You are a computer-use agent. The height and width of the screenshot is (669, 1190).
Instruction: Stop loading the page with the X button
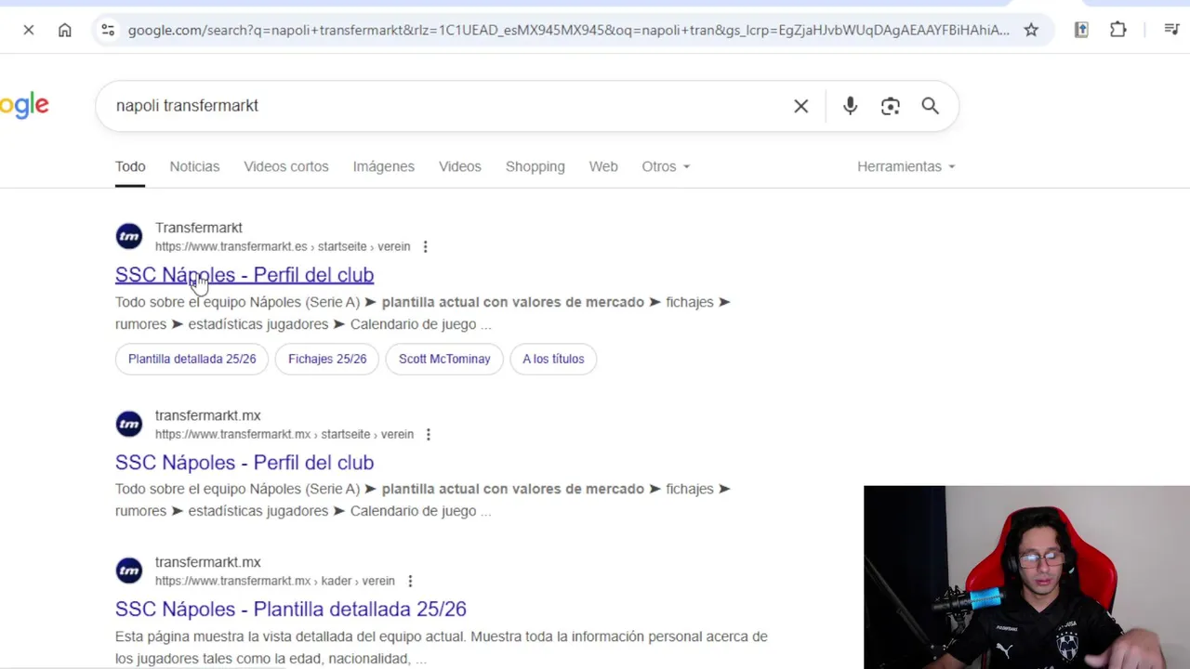point(29,30)
